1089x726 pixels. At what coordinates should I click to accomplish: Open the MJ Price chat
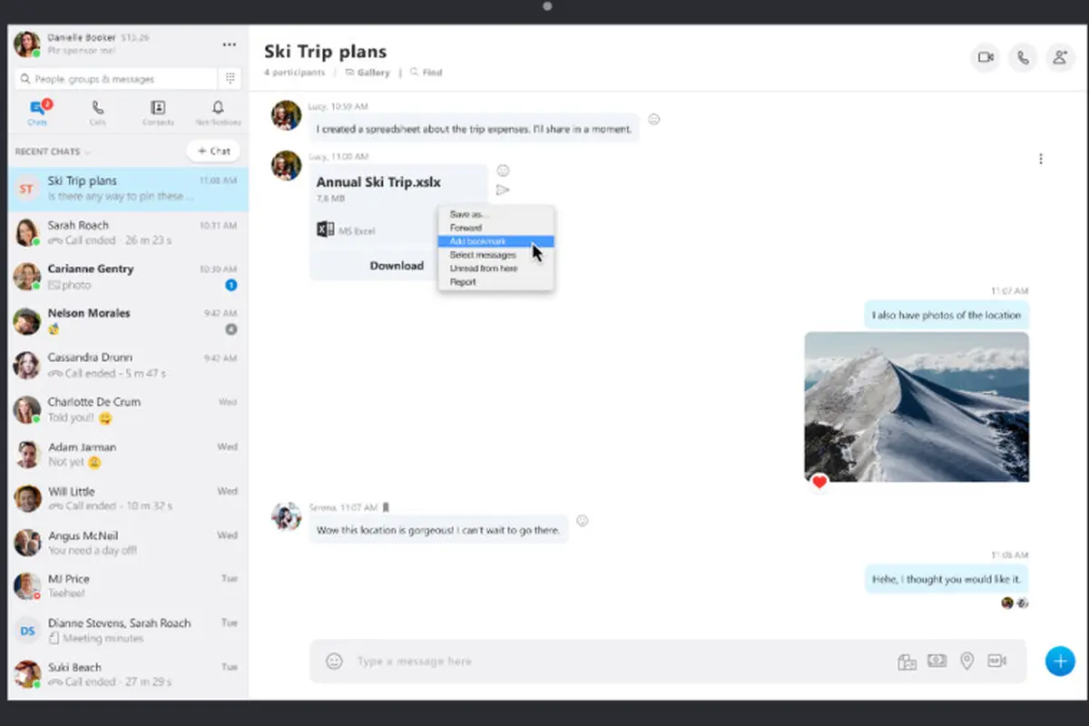(128, 586)
